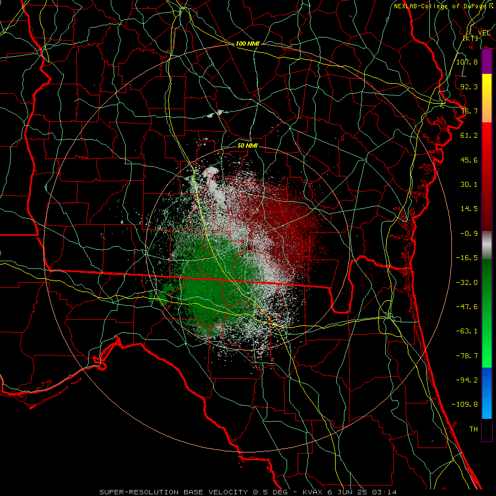The width and height of the screenshot is (496, 496).
Task: Click the -32.0 legend value
Action: point(467,283)
